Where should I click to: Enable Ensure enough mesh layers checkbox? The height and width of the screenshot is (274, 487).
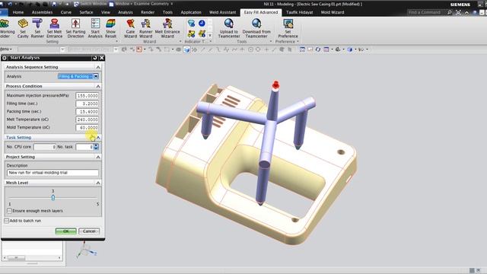9,211
